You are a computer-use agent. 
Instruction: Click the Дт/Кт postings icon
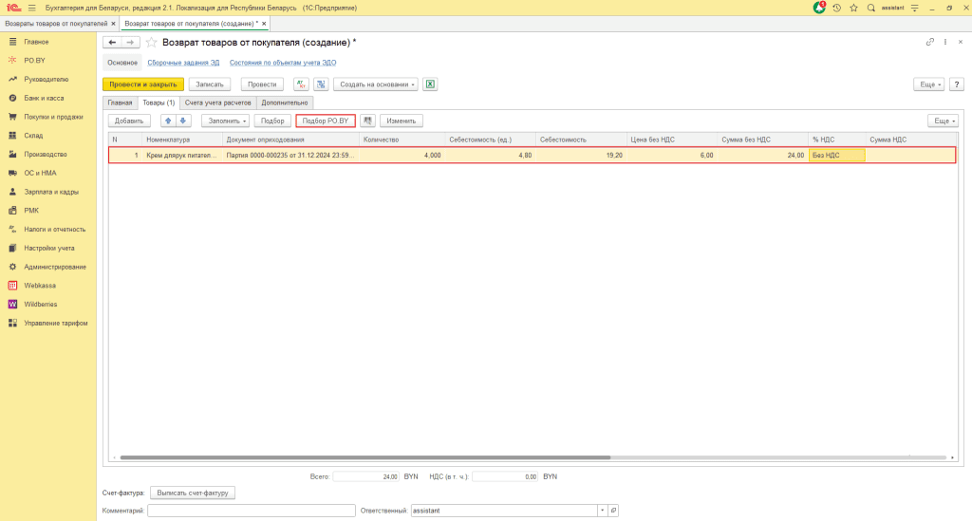[x=301, y=84]
